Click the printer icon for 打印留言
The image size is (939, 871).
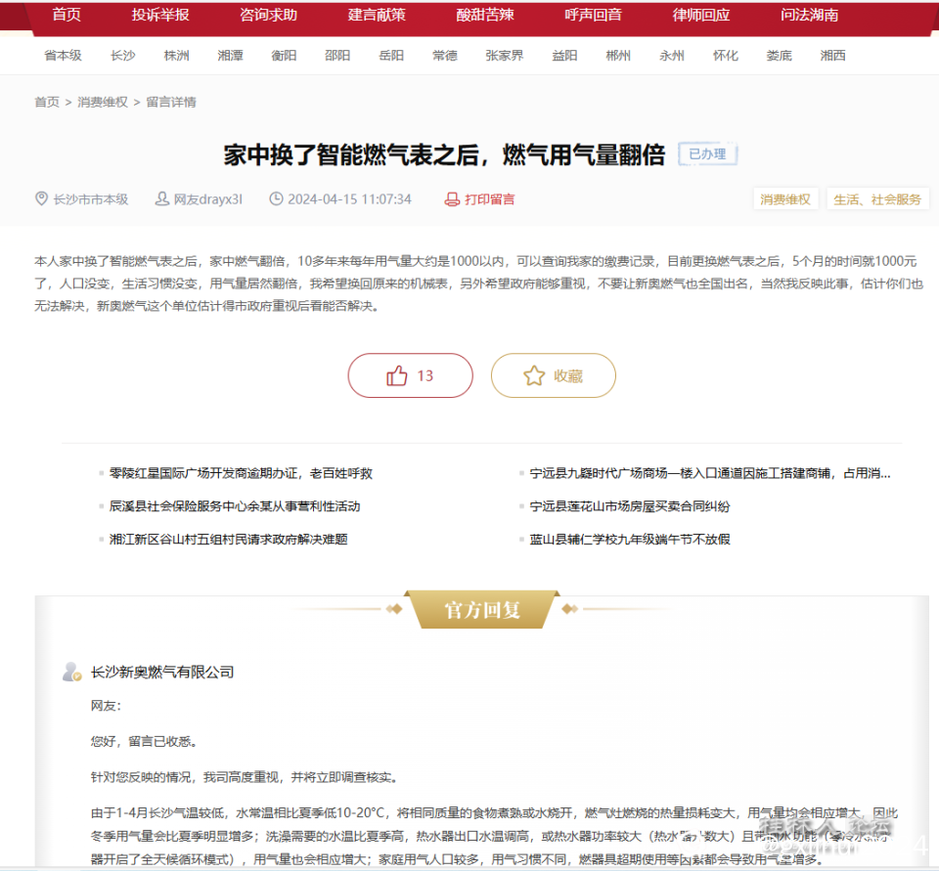449,198
